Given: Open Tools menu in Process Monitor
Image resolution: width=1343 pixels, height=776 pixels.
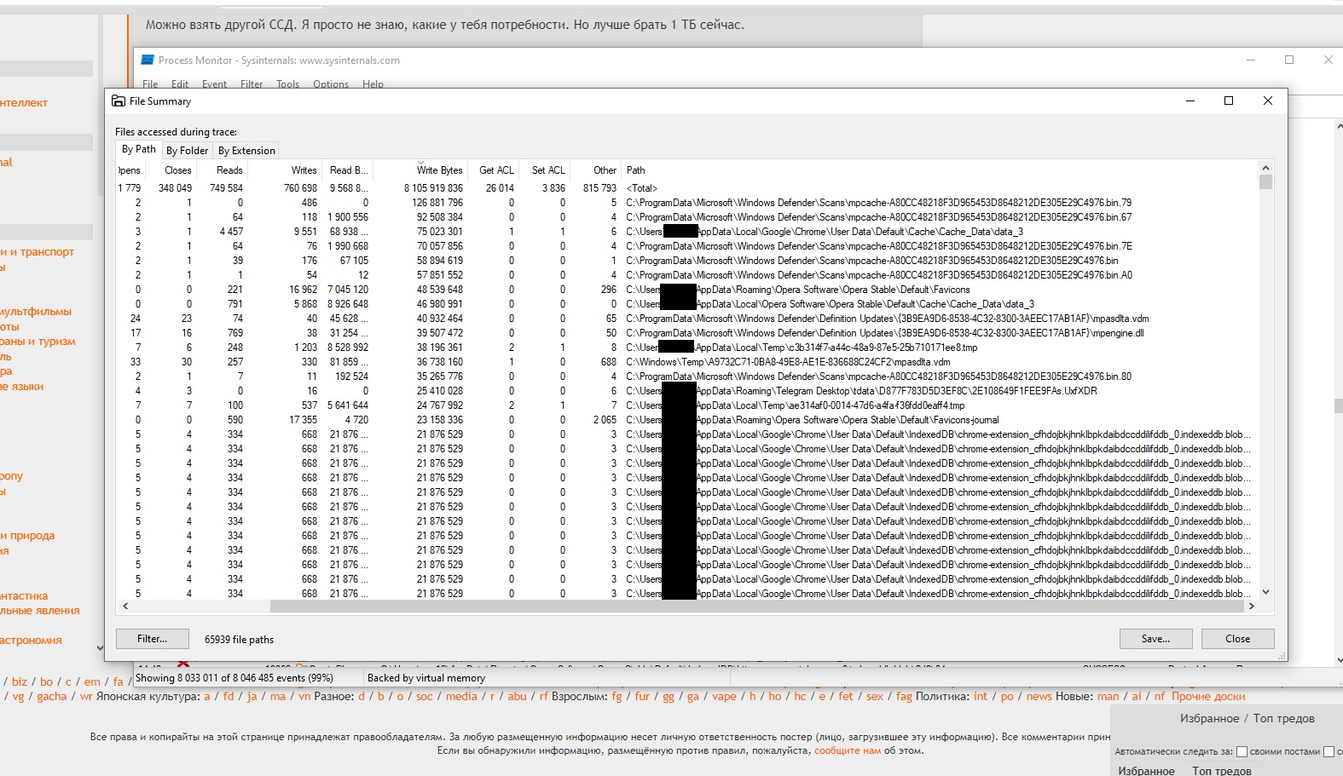Looking at the screenshot, I should tap(287, 84).
